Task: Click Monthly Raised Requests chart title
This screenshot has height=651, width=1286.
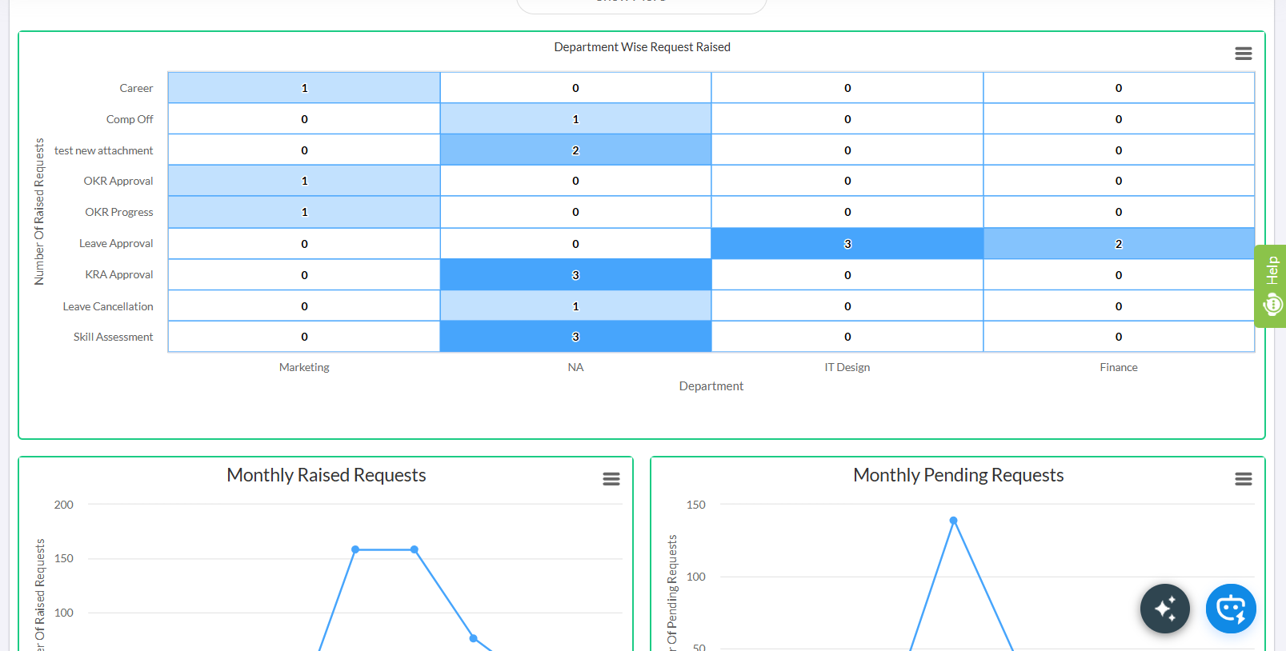Action: pos(327,475)
